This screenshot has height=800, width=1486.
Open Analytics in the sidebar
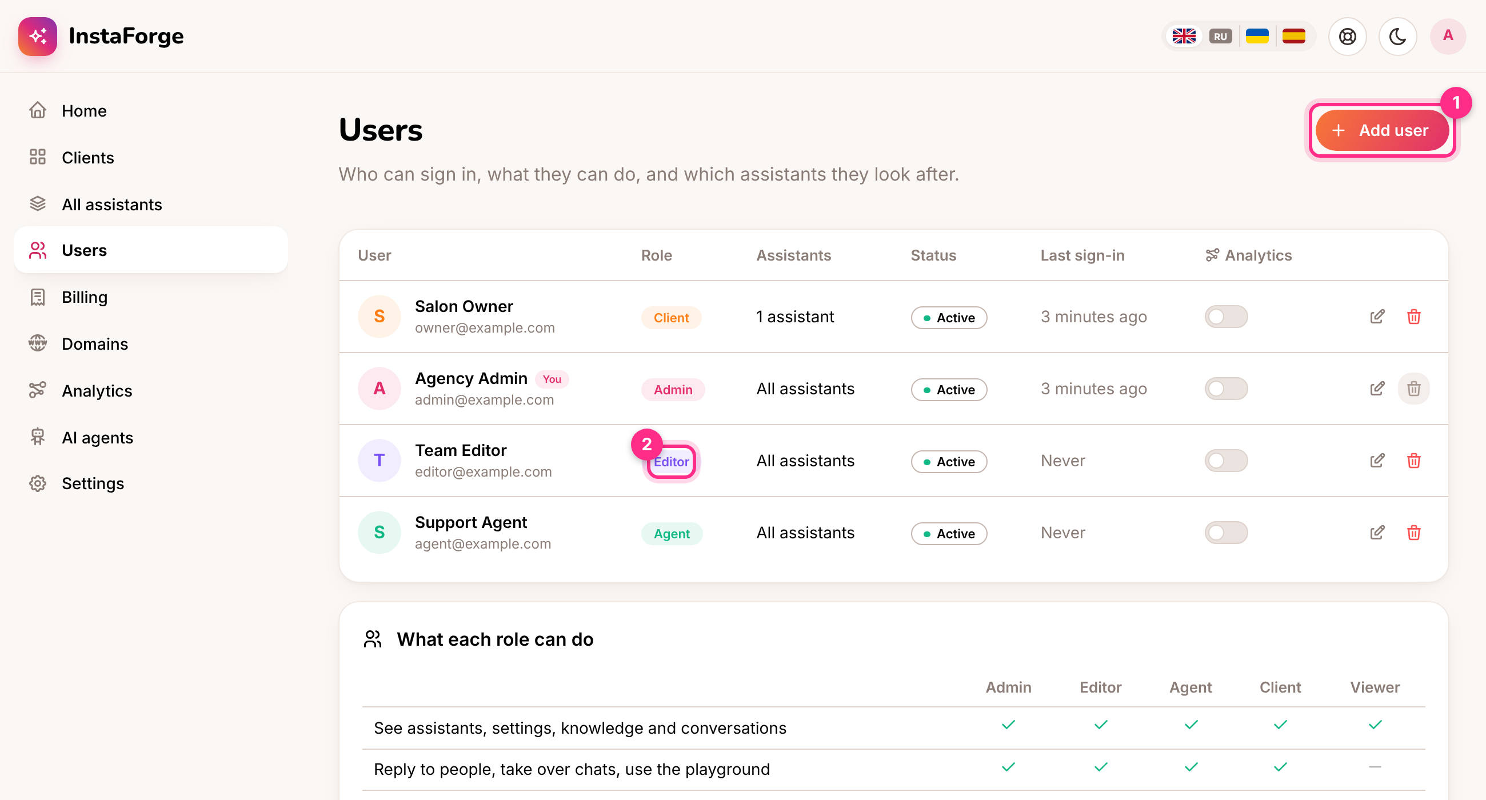point(150,390)
